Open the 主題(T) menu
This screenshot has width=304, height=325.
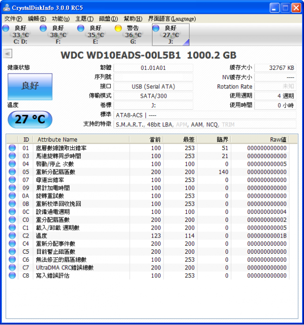85,19
